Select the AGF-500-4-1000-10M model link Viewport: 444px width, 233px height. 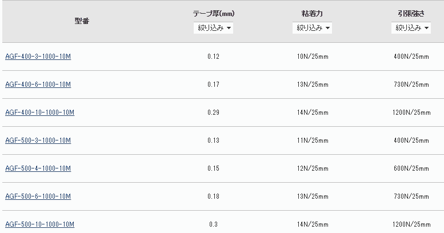38,168
